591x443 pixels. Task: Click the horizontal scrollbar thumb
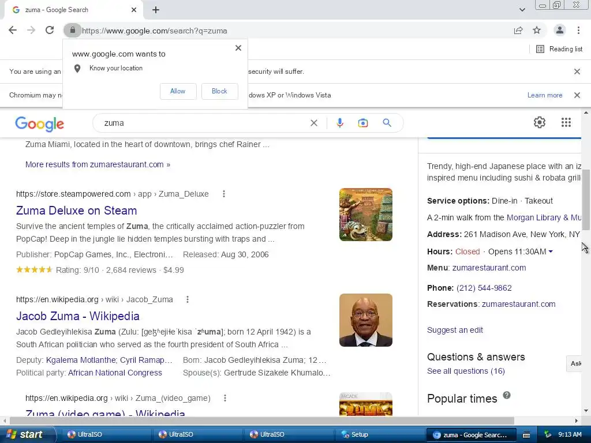[x=262, y=421]
